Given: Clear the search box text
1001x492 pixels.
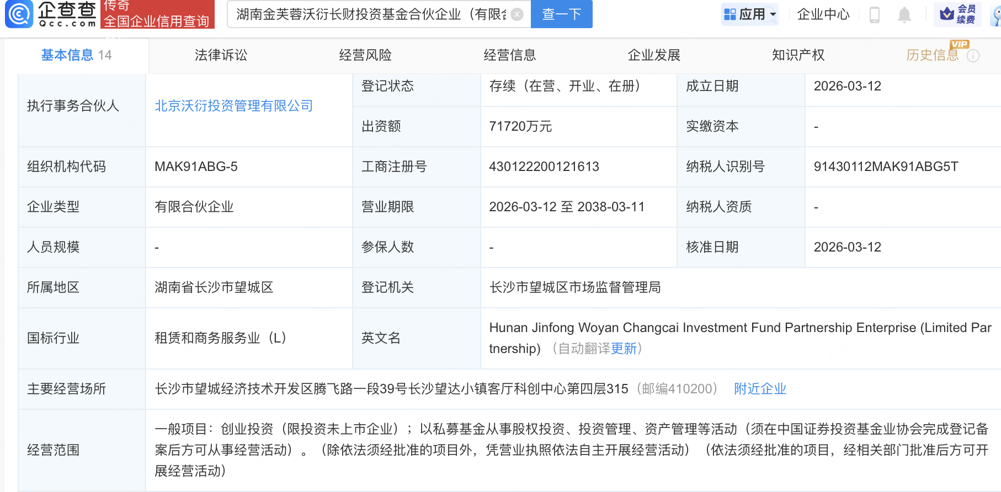Looking at the screenshot, I should click(517, 14).
